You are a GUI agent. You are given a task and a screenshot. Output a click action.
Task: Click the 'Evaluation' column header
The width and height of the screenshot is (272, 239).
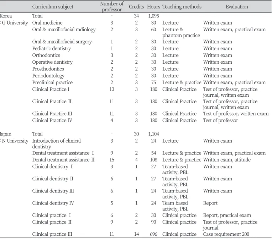237,7
